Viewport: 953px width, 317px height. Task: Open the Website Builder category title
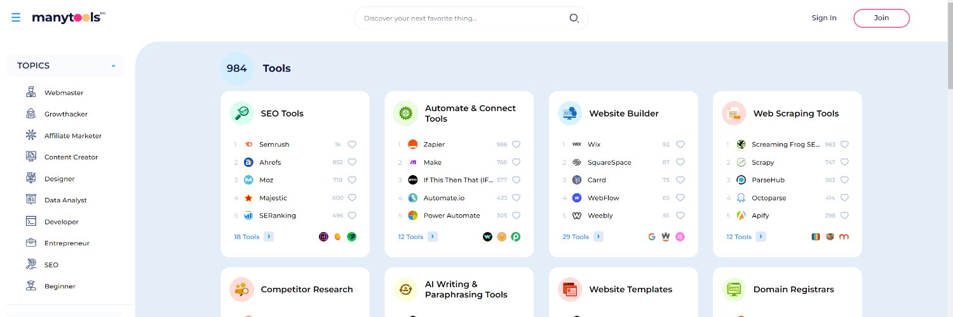pos(624,113)
